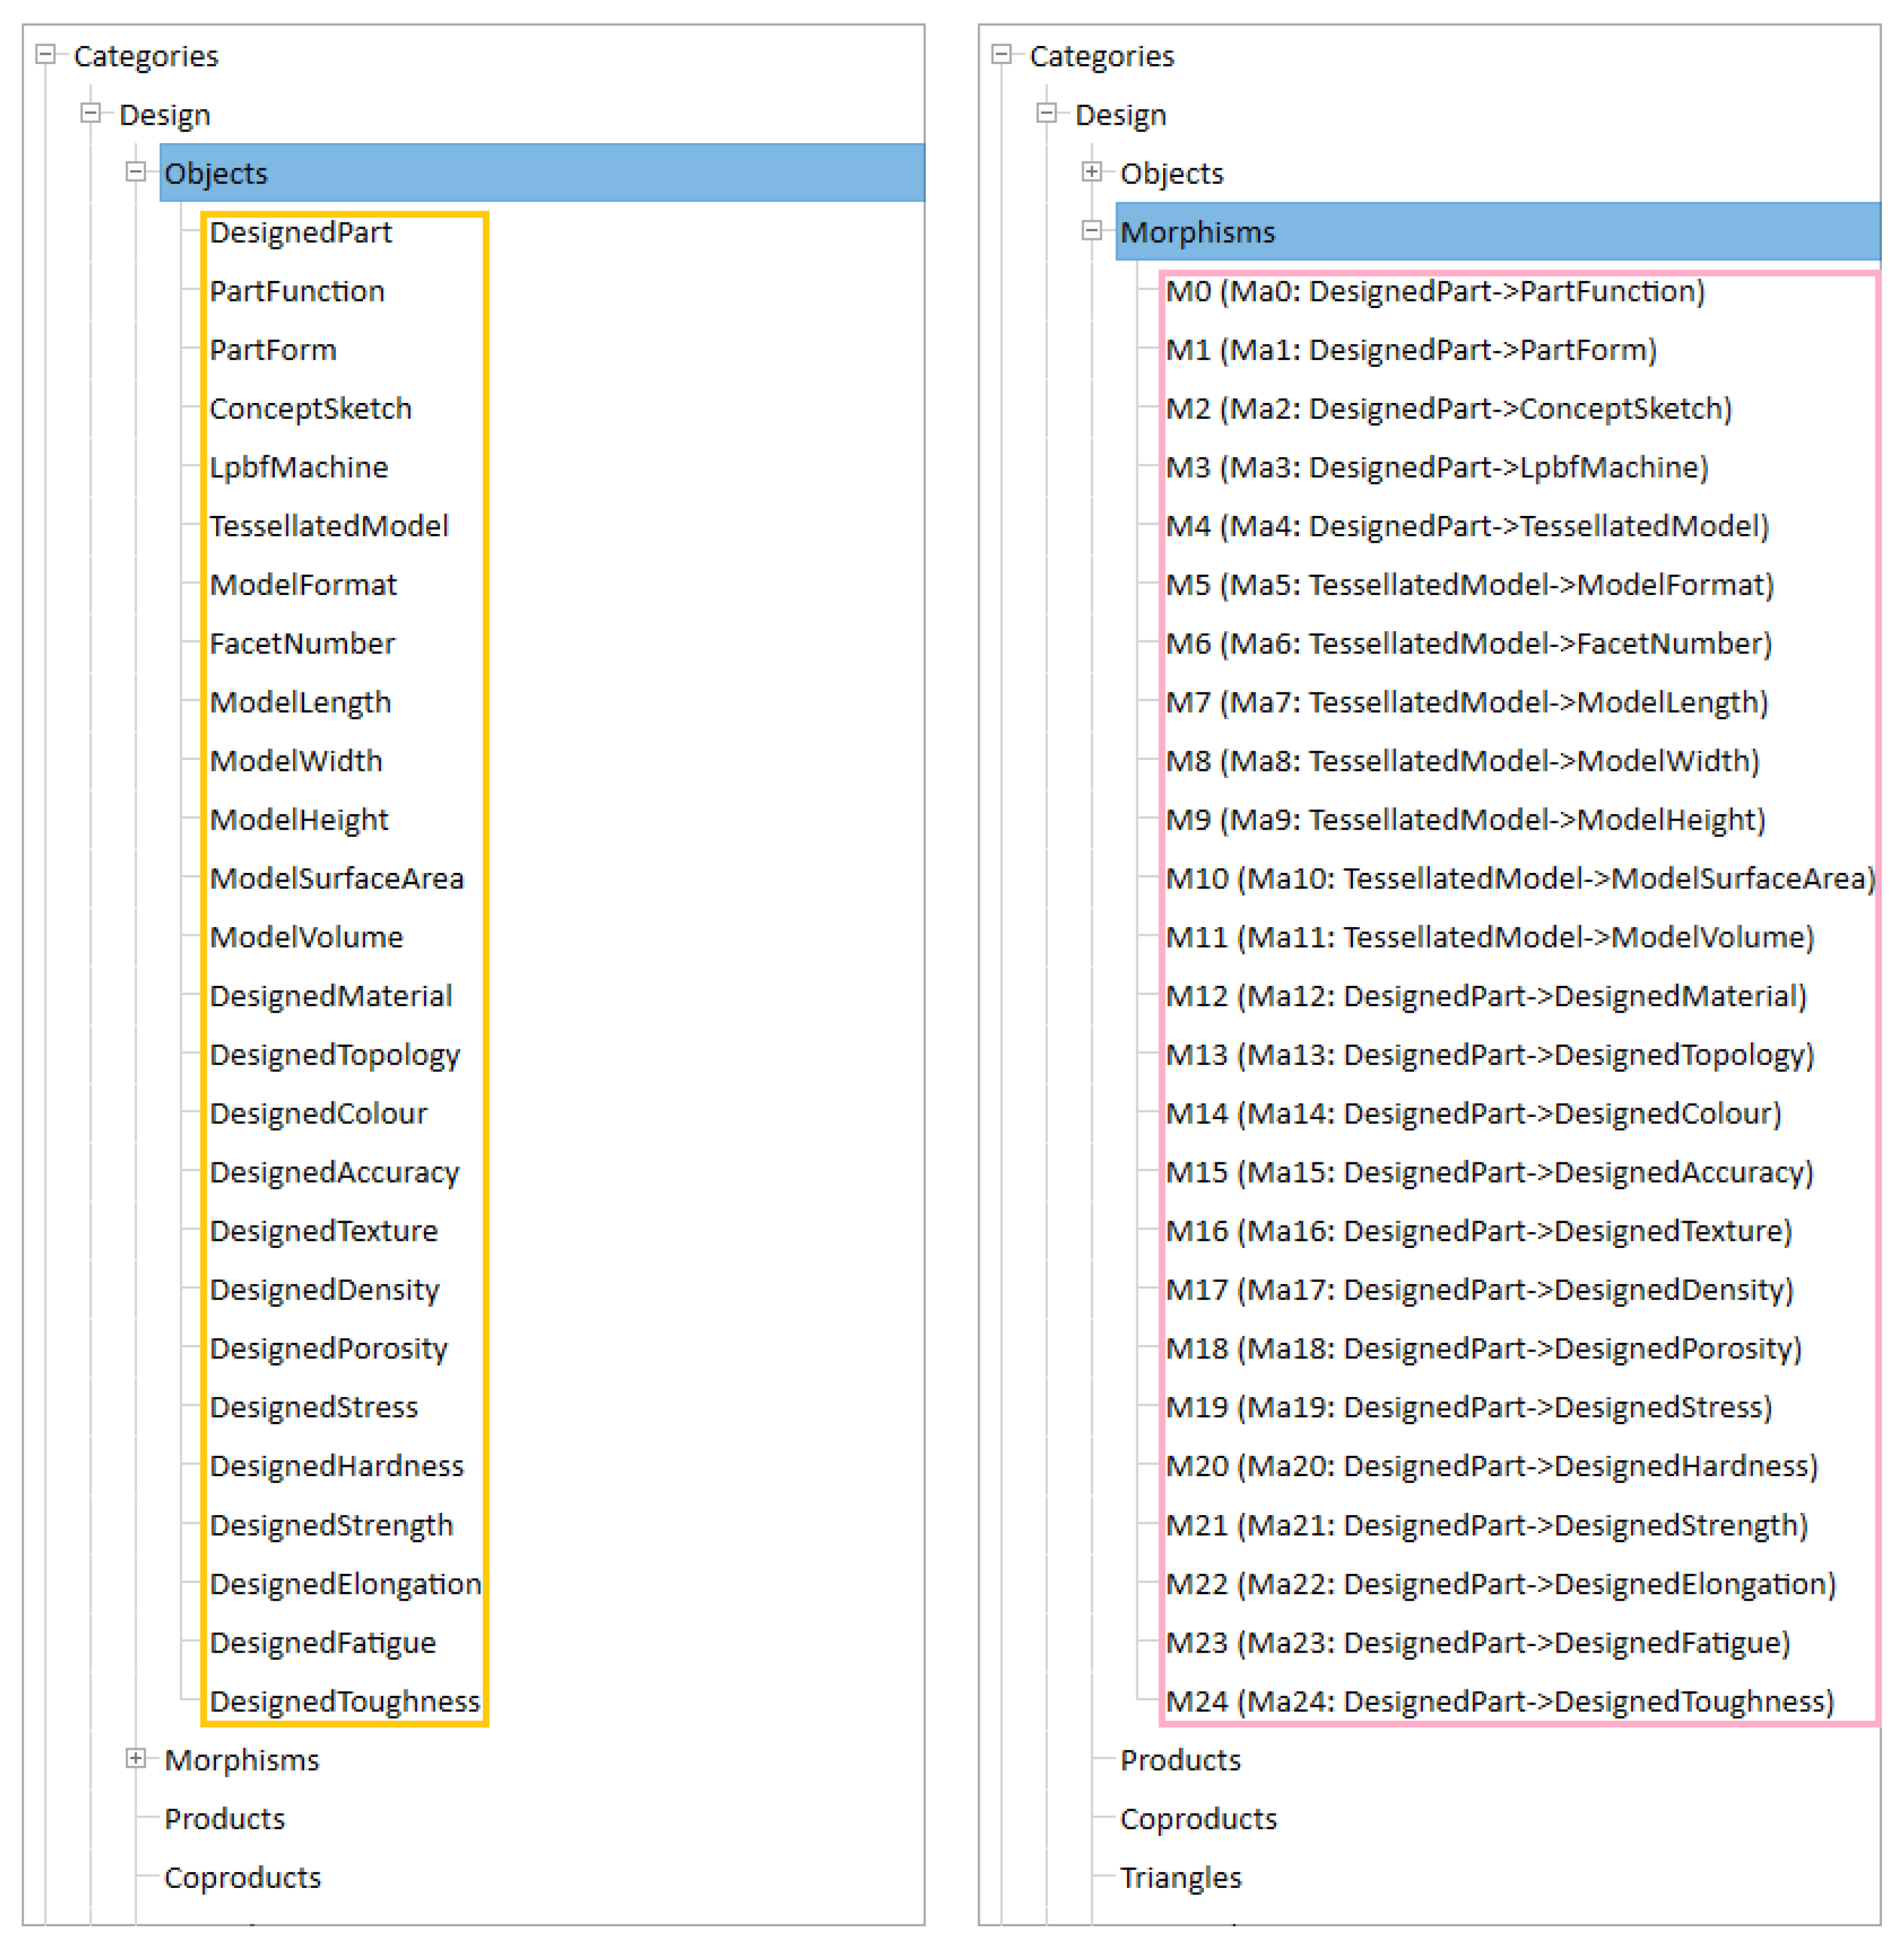The width and height of the screenshot is (1904, 1949).
Task: Select the TessellatedModel object
Action: click(329, 526)
